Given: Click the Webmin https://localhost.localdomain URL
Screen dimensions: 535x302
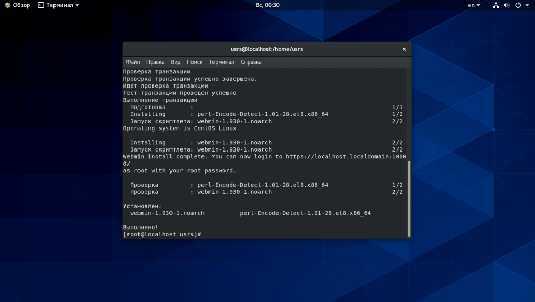Looking at the screenshot, I should (x=346, y=157).
